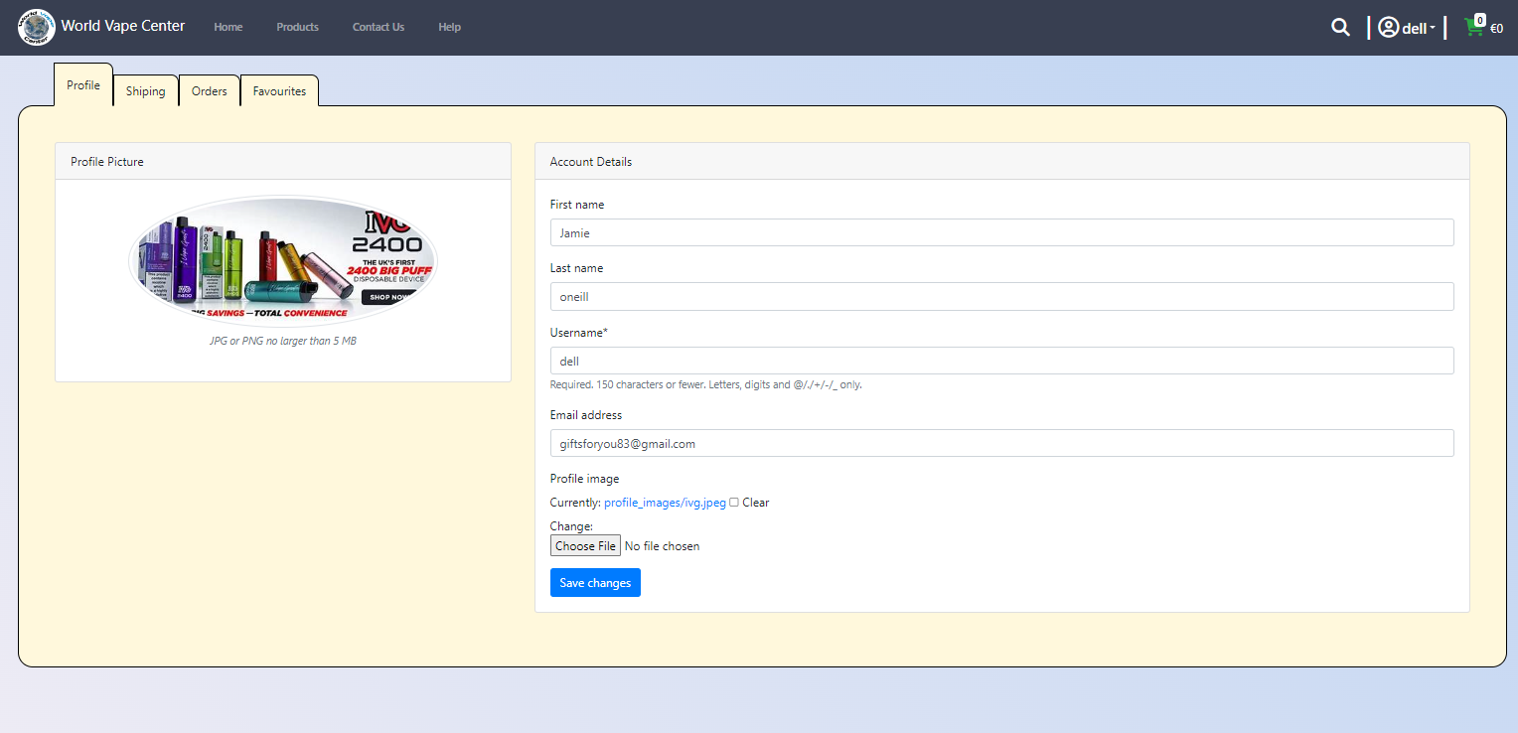This screenshot has width=1518, height=733.
Task: Click the World Vape Center brand text
Action: click(x=123, y=26)
